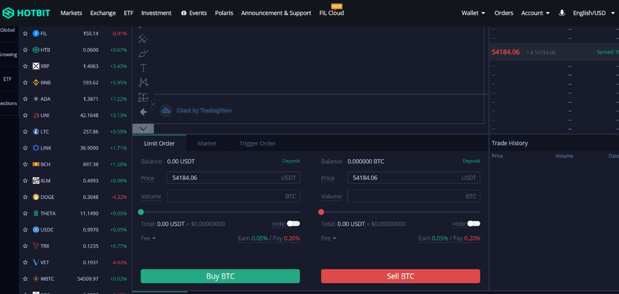Favorite FIL with its star
This screenshot has height=294, width=619.
point(26,33)
